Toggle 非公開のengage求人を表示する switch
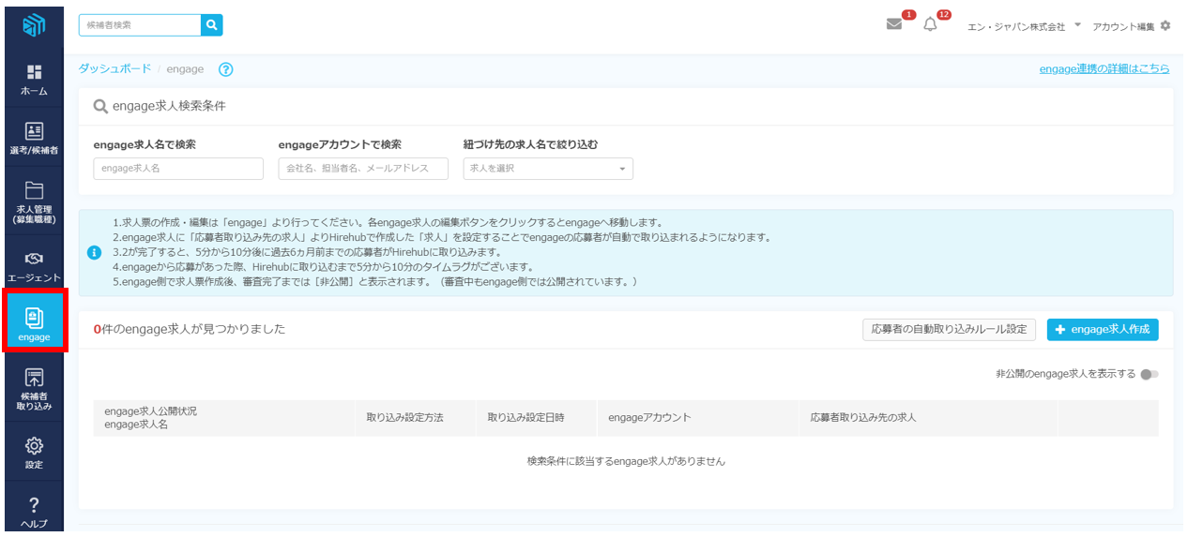The image size is (1188, 537). [1150, 374]
